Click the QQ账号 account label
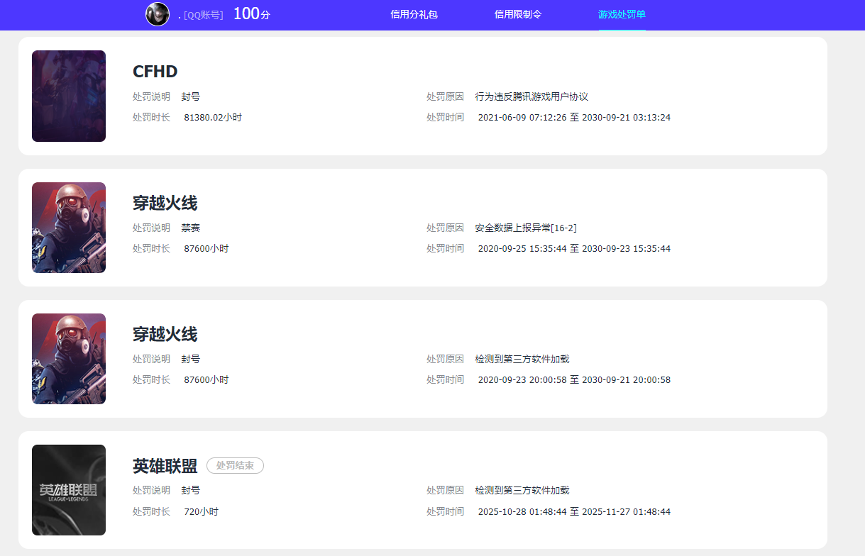The image size is (865, 556). click(x=202, y=15)
